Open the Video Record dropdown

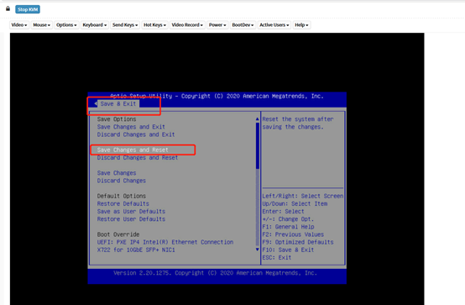click(x=187, y=25)
